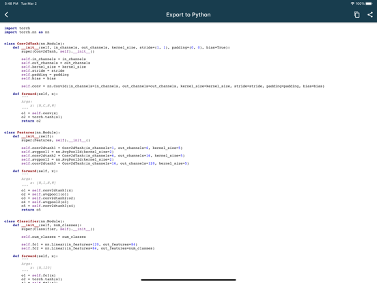The image size is (377, 283).
Task: Click 'return o2' line
Action: pyautogui.click(x=31, y=121)
